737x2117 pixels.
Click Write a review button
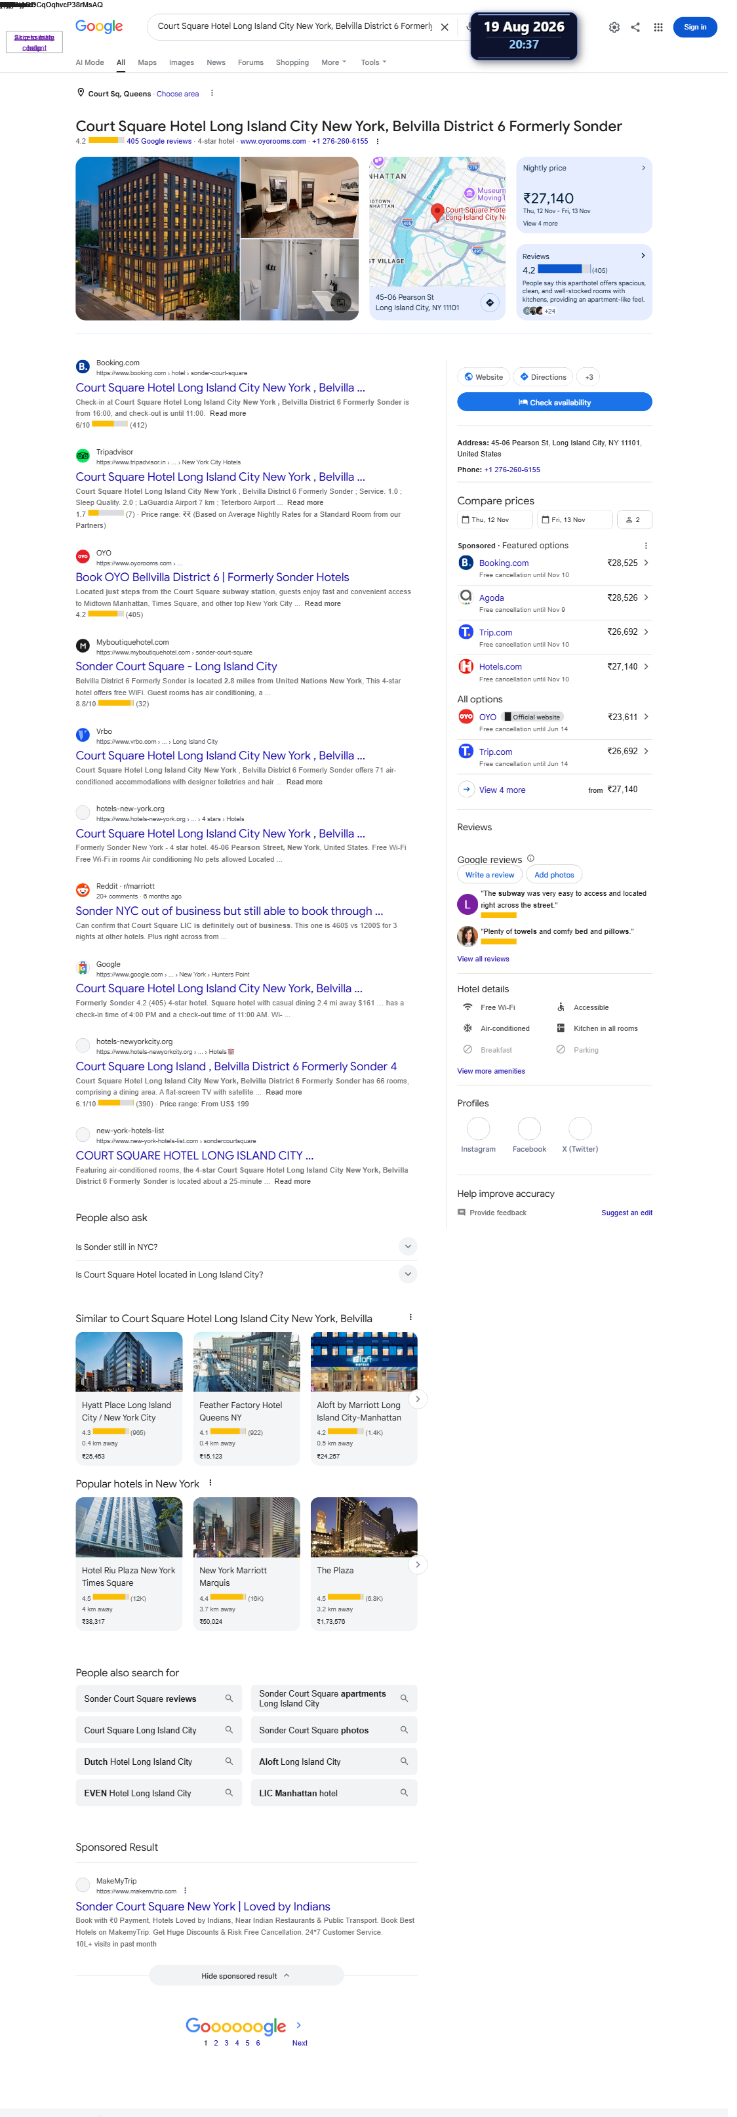coord(490,876)
